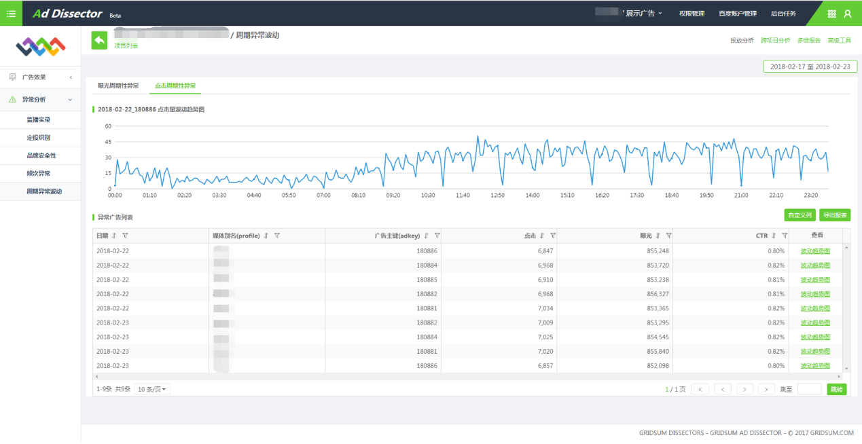Go to last page of results
This screenshot has height=444, width=862.
(x=766, y=389)
